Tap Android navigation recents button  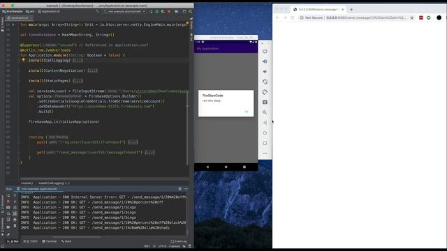[244, 167]
